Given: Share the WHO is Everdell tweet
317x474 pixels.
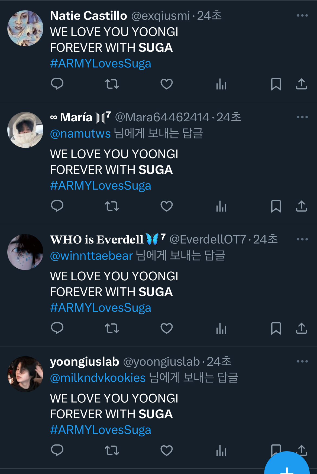Looking at the screenshot, I should tap(302, 328).
